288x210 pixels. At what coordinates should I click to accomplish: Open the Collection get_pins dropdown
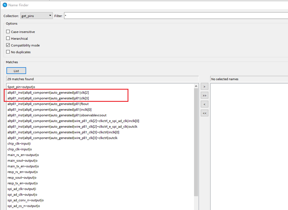coord(37,16)
